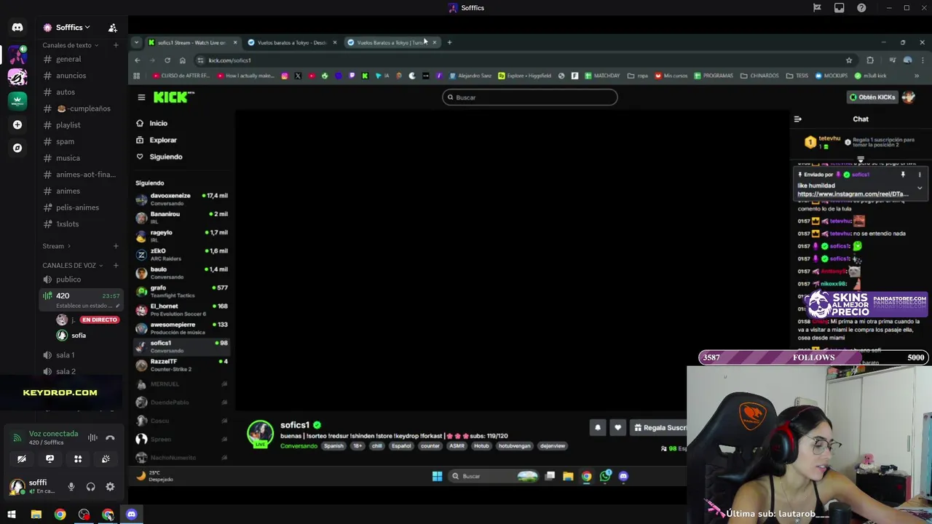Open the El_hornet channel in following list
The image size is (932, 524).
(x=182, y=310)
